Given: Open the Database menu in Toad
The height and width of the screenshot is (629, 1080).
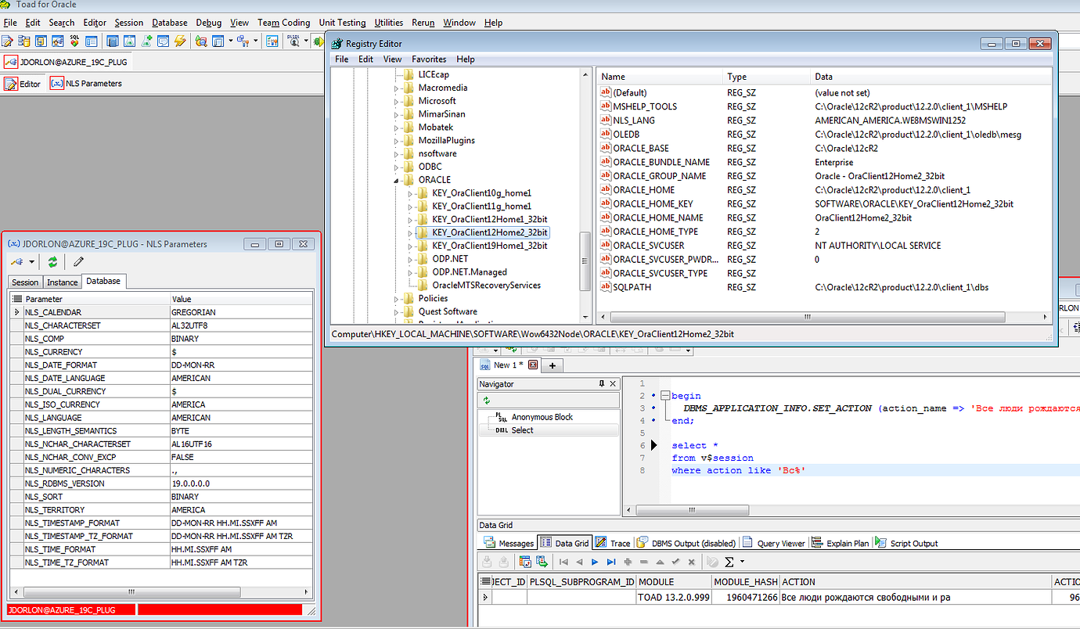Looking at the screenshot, I should (x=169, y=23).
